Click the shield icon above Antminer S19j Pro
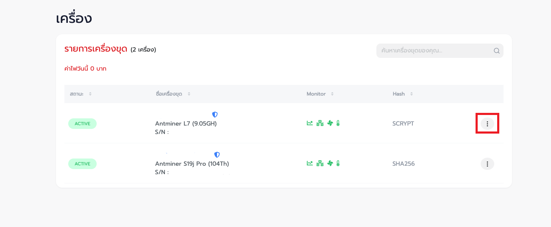 217,155
